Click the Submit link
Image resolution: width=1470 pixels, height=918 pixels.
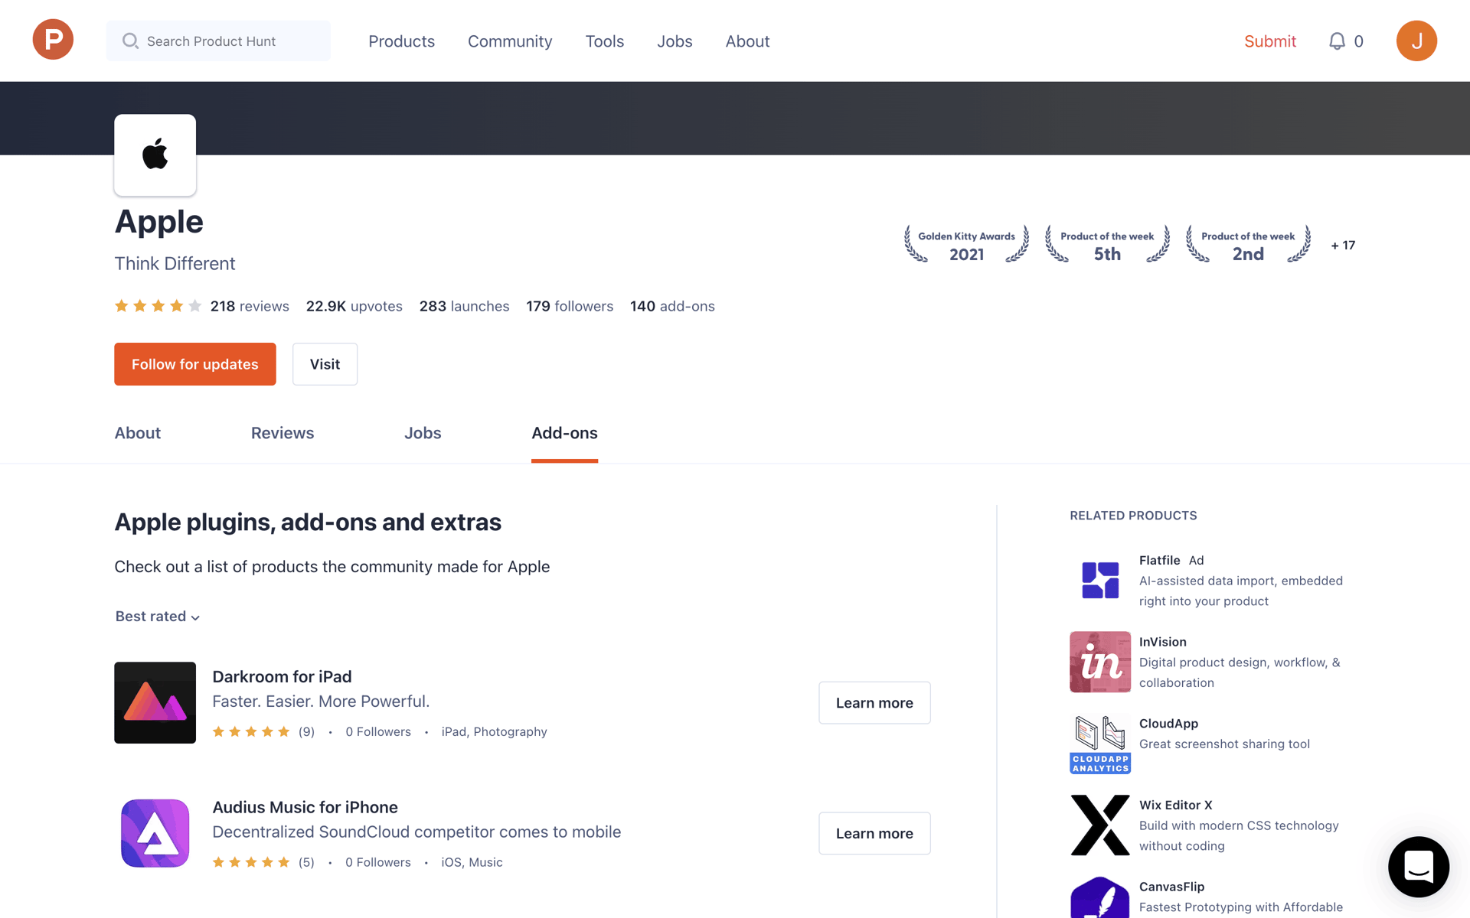1270,41
